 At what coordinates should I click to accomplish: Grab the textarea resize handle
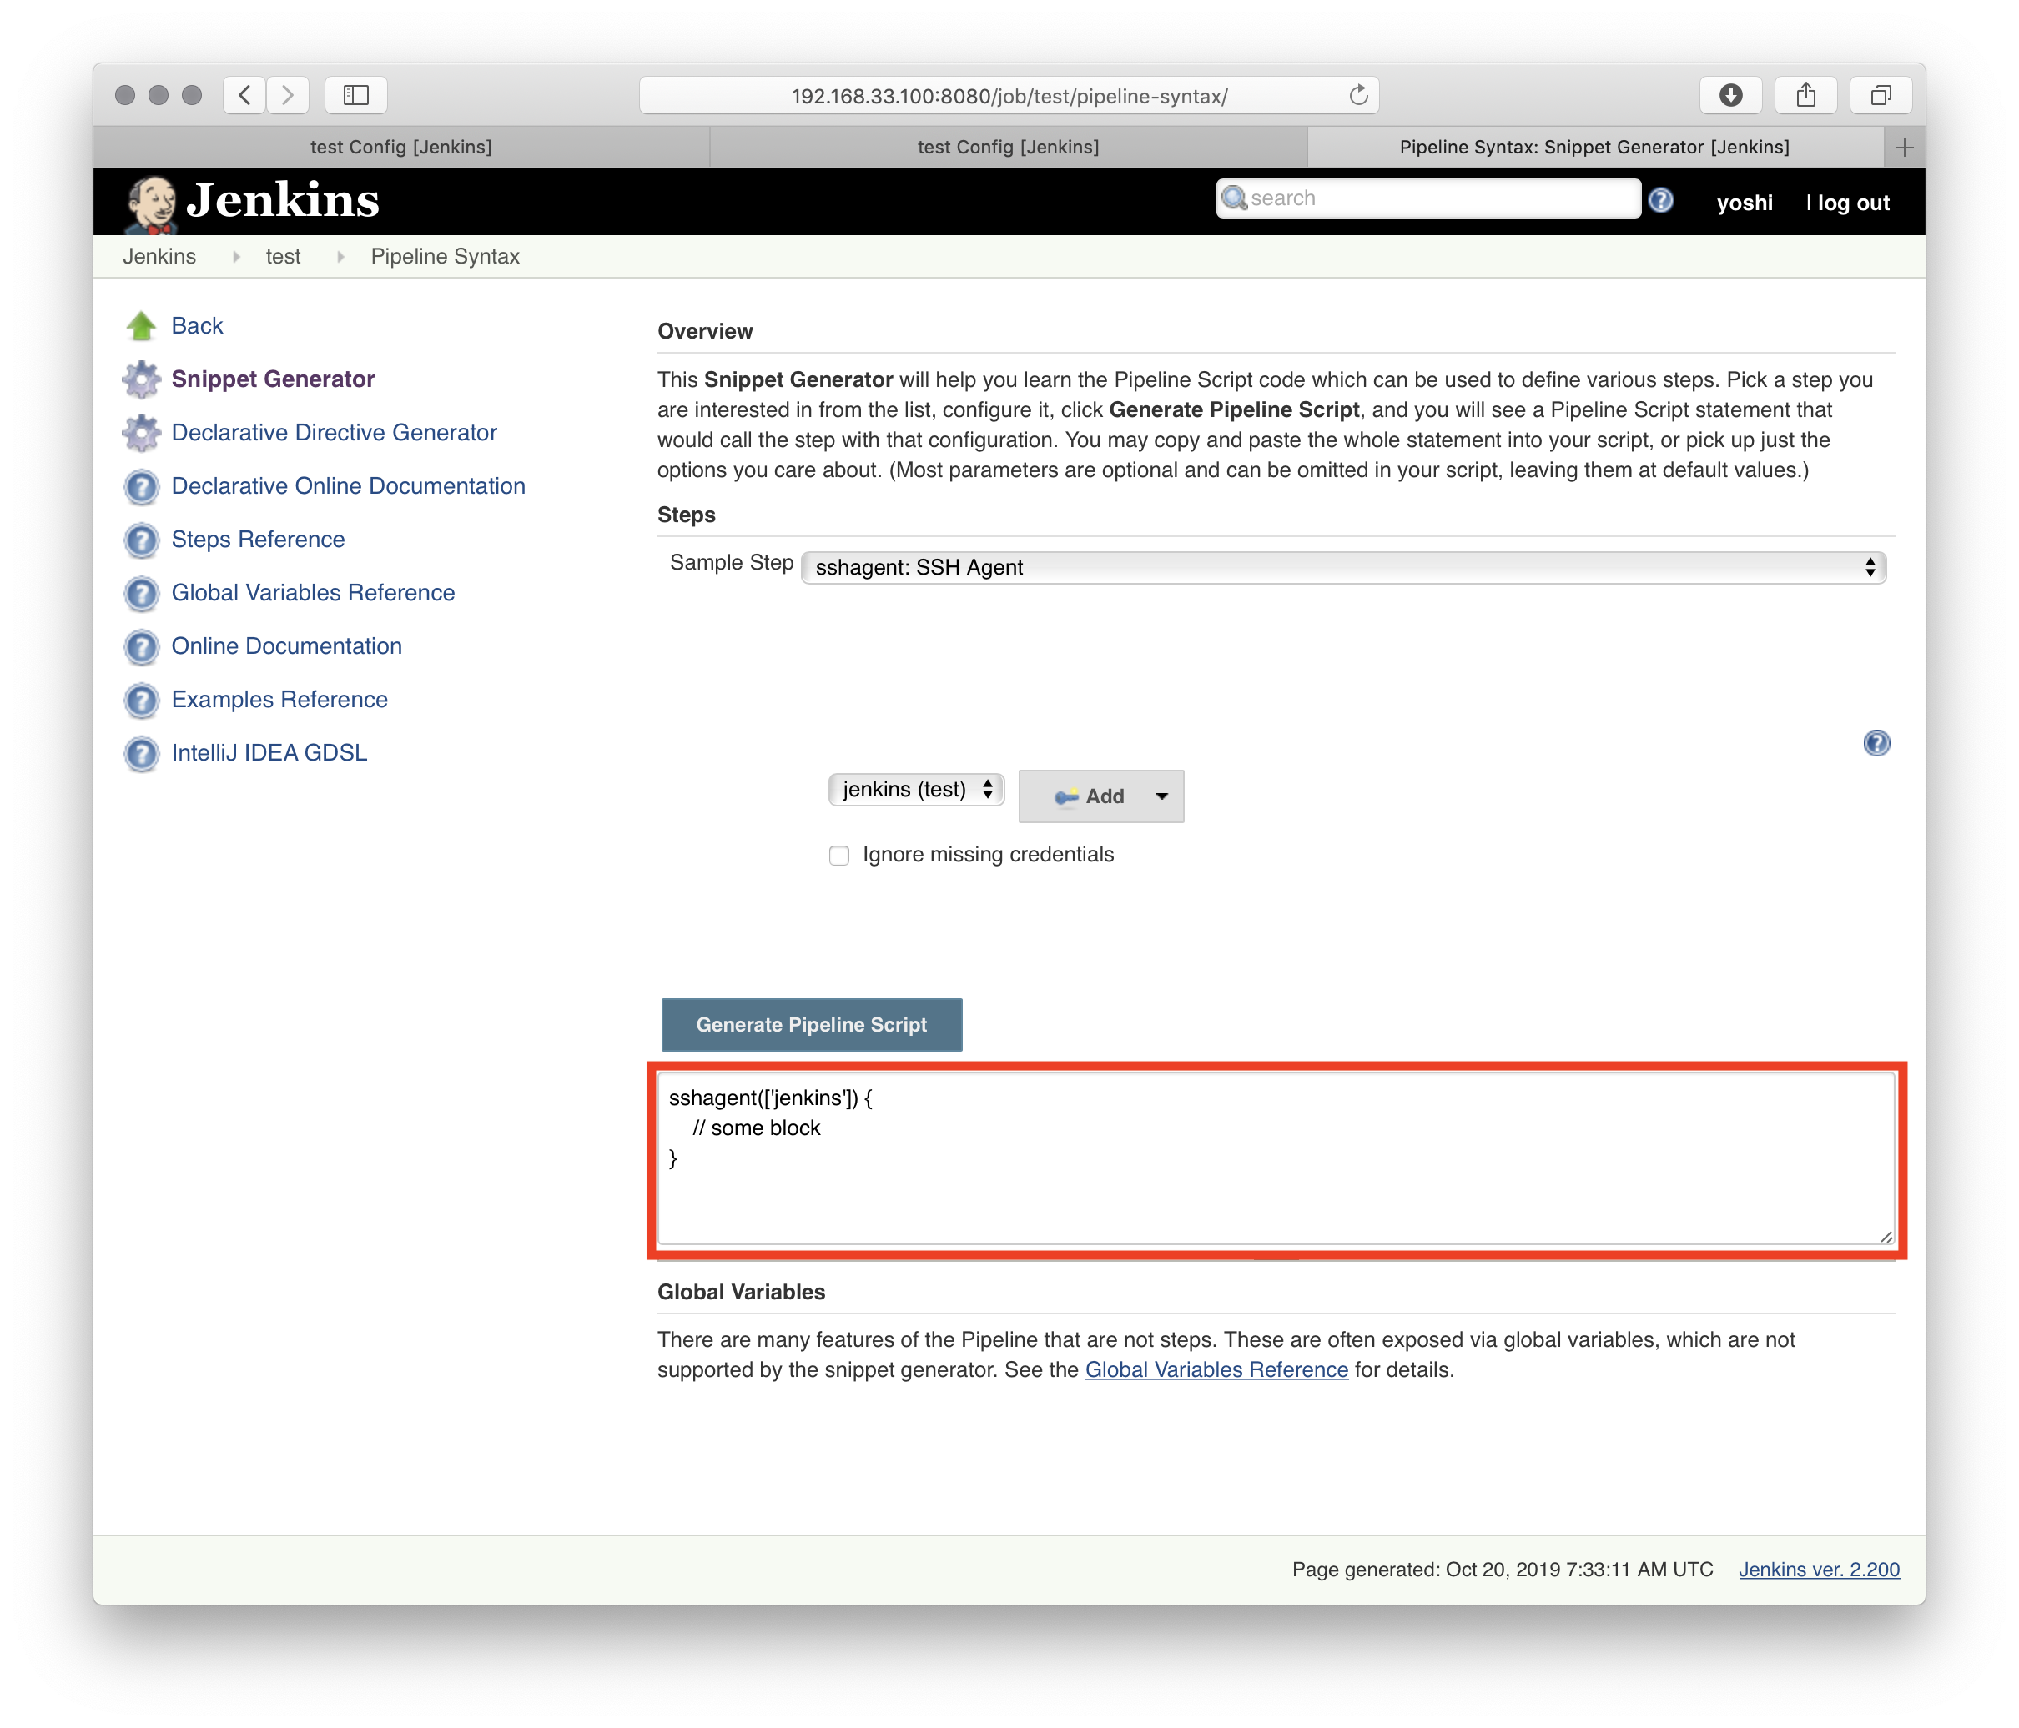pos(1886,1236)
